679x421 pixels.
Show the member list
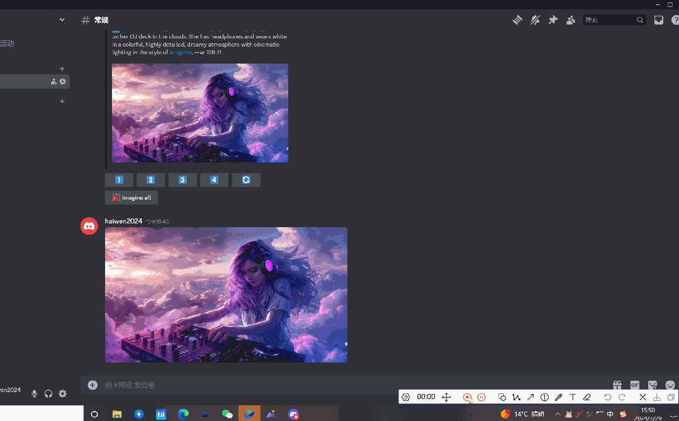point(571,20)
